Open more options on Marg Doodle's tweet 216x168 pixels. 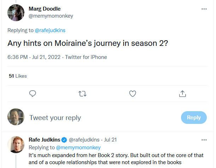[204, 9]
